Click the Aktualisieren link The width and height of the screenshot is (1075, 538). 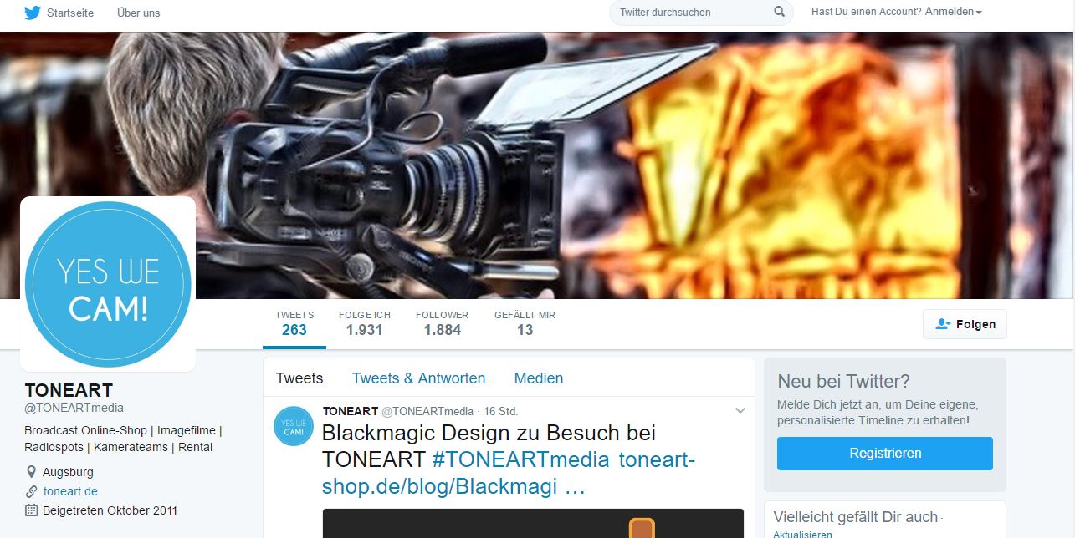click(x=802, y=535)
